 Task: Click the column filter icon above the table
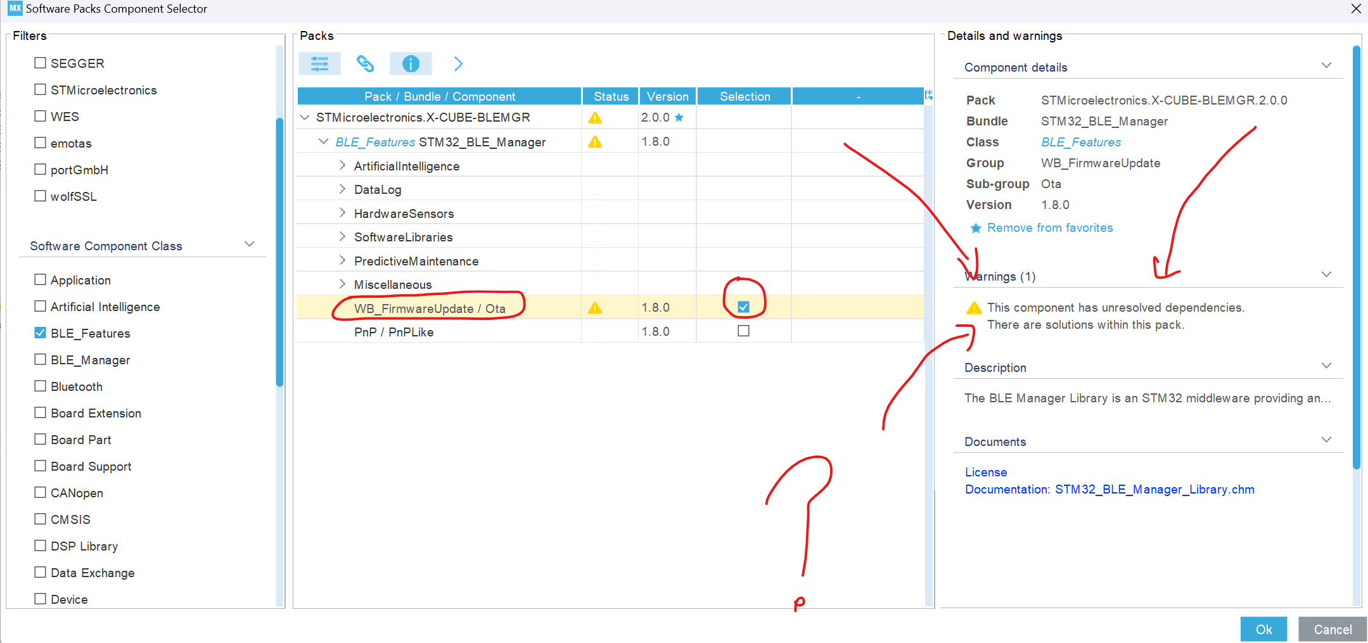[928, 95]
